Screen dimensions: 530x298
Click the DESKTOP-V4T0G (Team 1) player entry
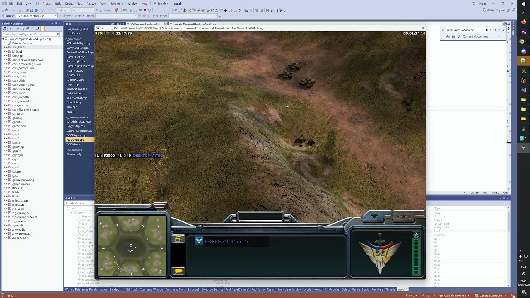(226, 242)
